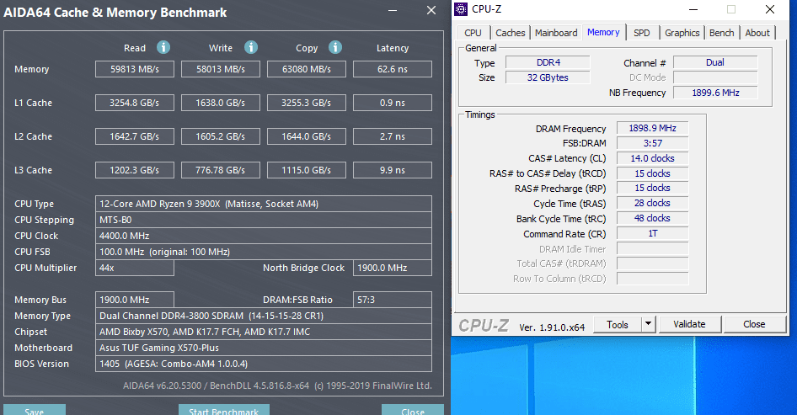Viewport: 797px width, 415px height.
Task: Click the L2 Cache Read value 1642.7 GB/s
Action: click(x=135, y=136)
